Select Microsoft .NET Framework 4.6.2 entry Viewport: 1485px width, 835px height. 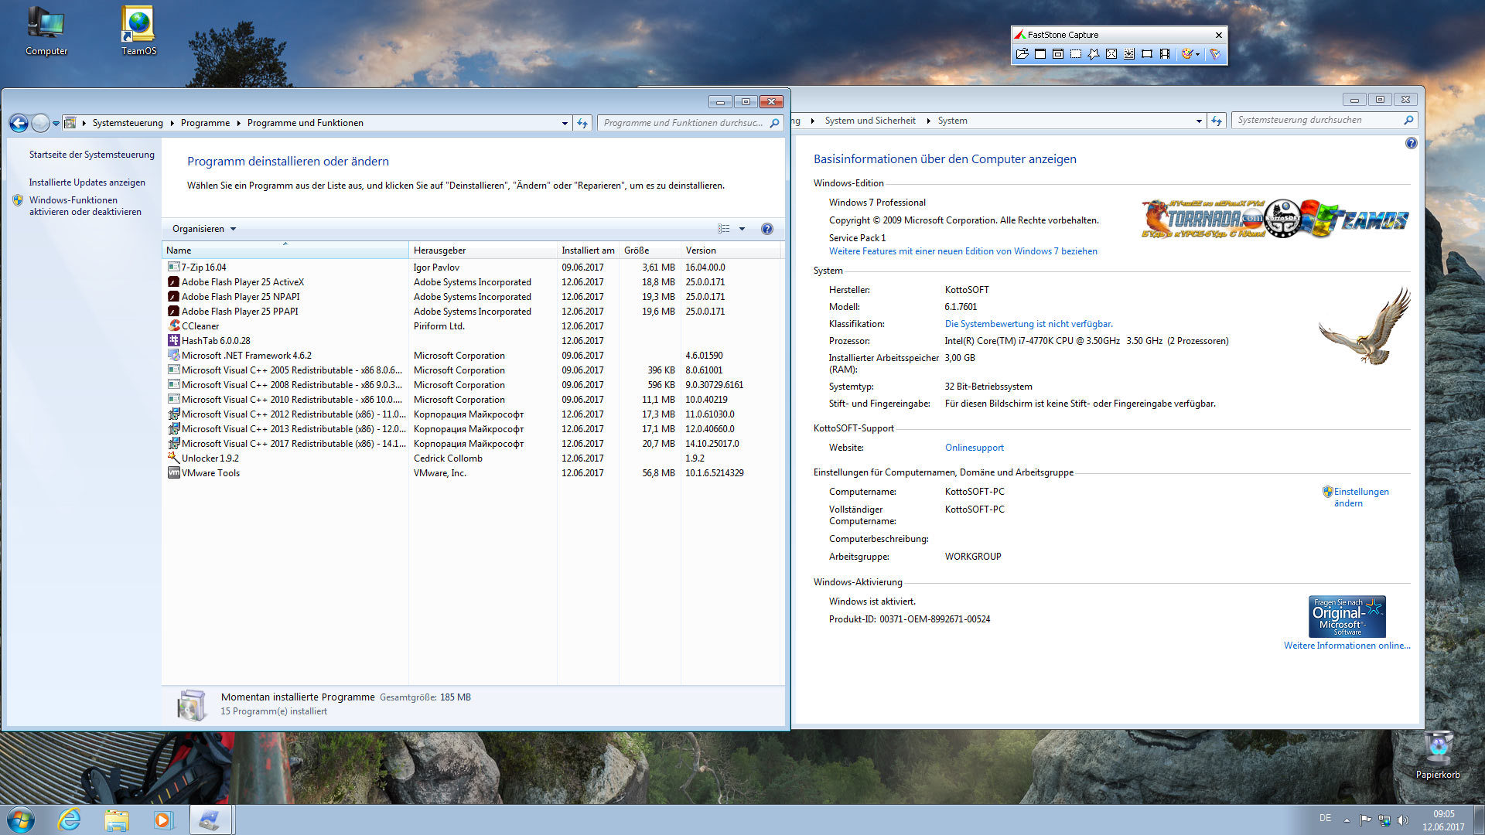coord(472,356)
